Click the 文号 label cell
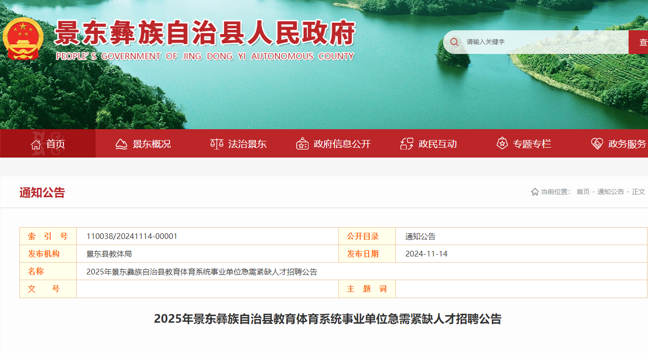The height and width of the screenshot is (353, 648). click(x=48, y=289)
